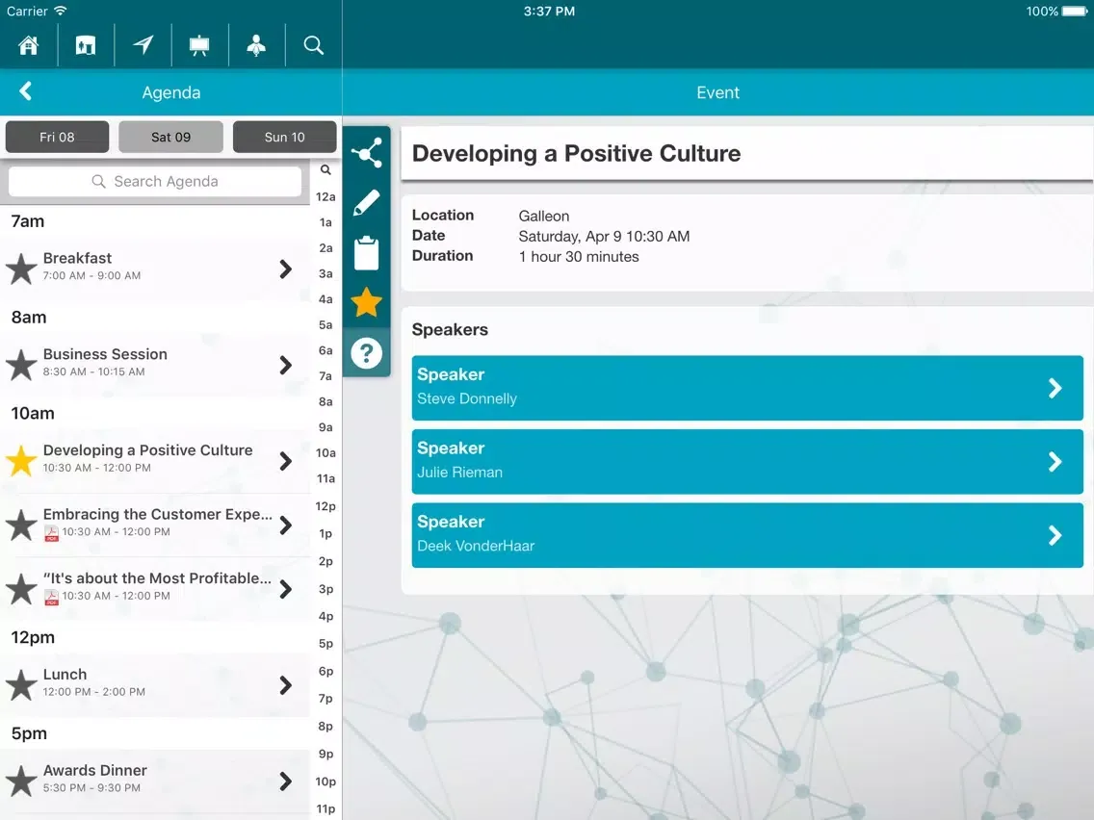
Task: Open Speaker Julie Rieman card
Action: [747, 462]
